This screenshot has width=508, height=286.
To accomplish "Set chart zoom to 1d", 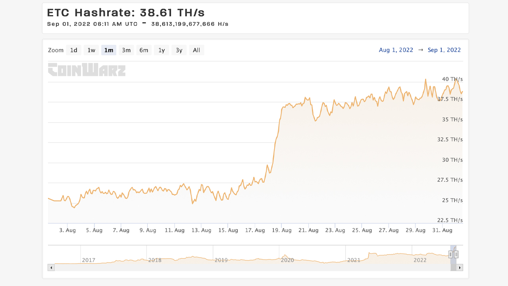I will [x=74, y=50].
